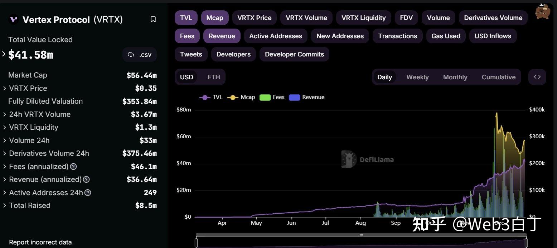Select the Daily interval tab
557x248 pixels.
[385, 77]
